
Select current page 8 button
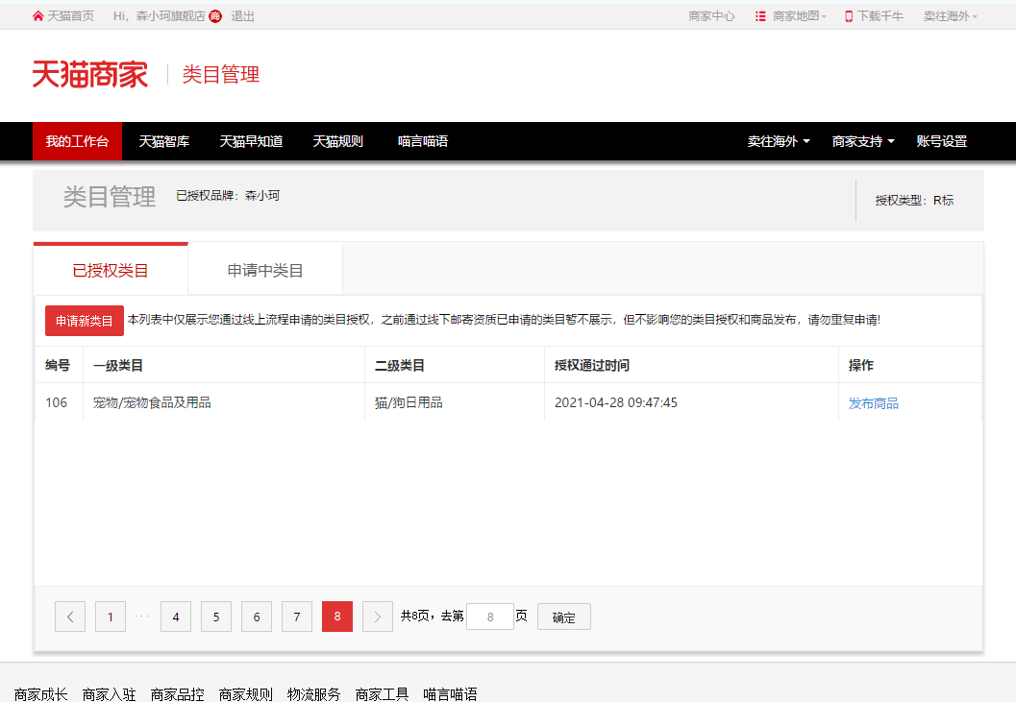[x=337, y=617]
